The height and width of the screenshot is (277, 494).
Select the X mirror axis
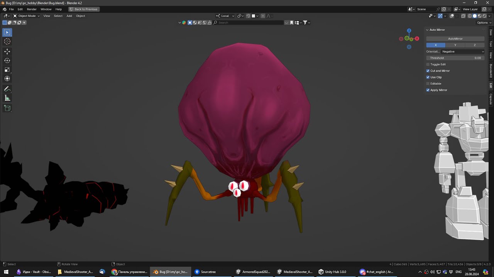coord(436,45)
